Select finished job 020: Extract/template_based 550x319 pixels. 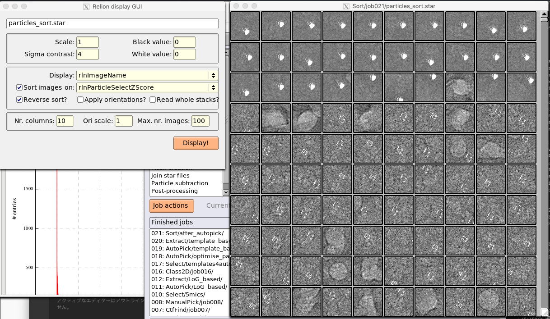190,241
